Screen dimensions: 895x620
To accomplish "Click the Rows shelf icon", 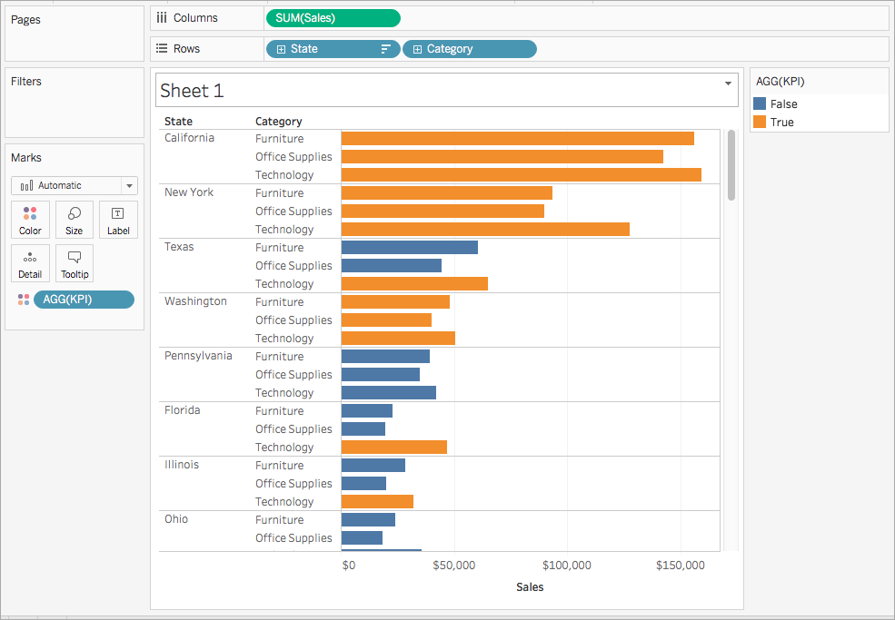I will point(162,48).
